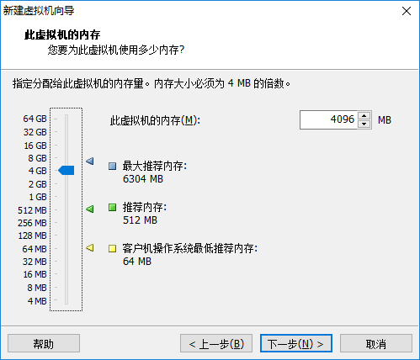Viewport: 420px width, 360px height.
Task: Click the 8 MB slider label
Action: [37, 288]
